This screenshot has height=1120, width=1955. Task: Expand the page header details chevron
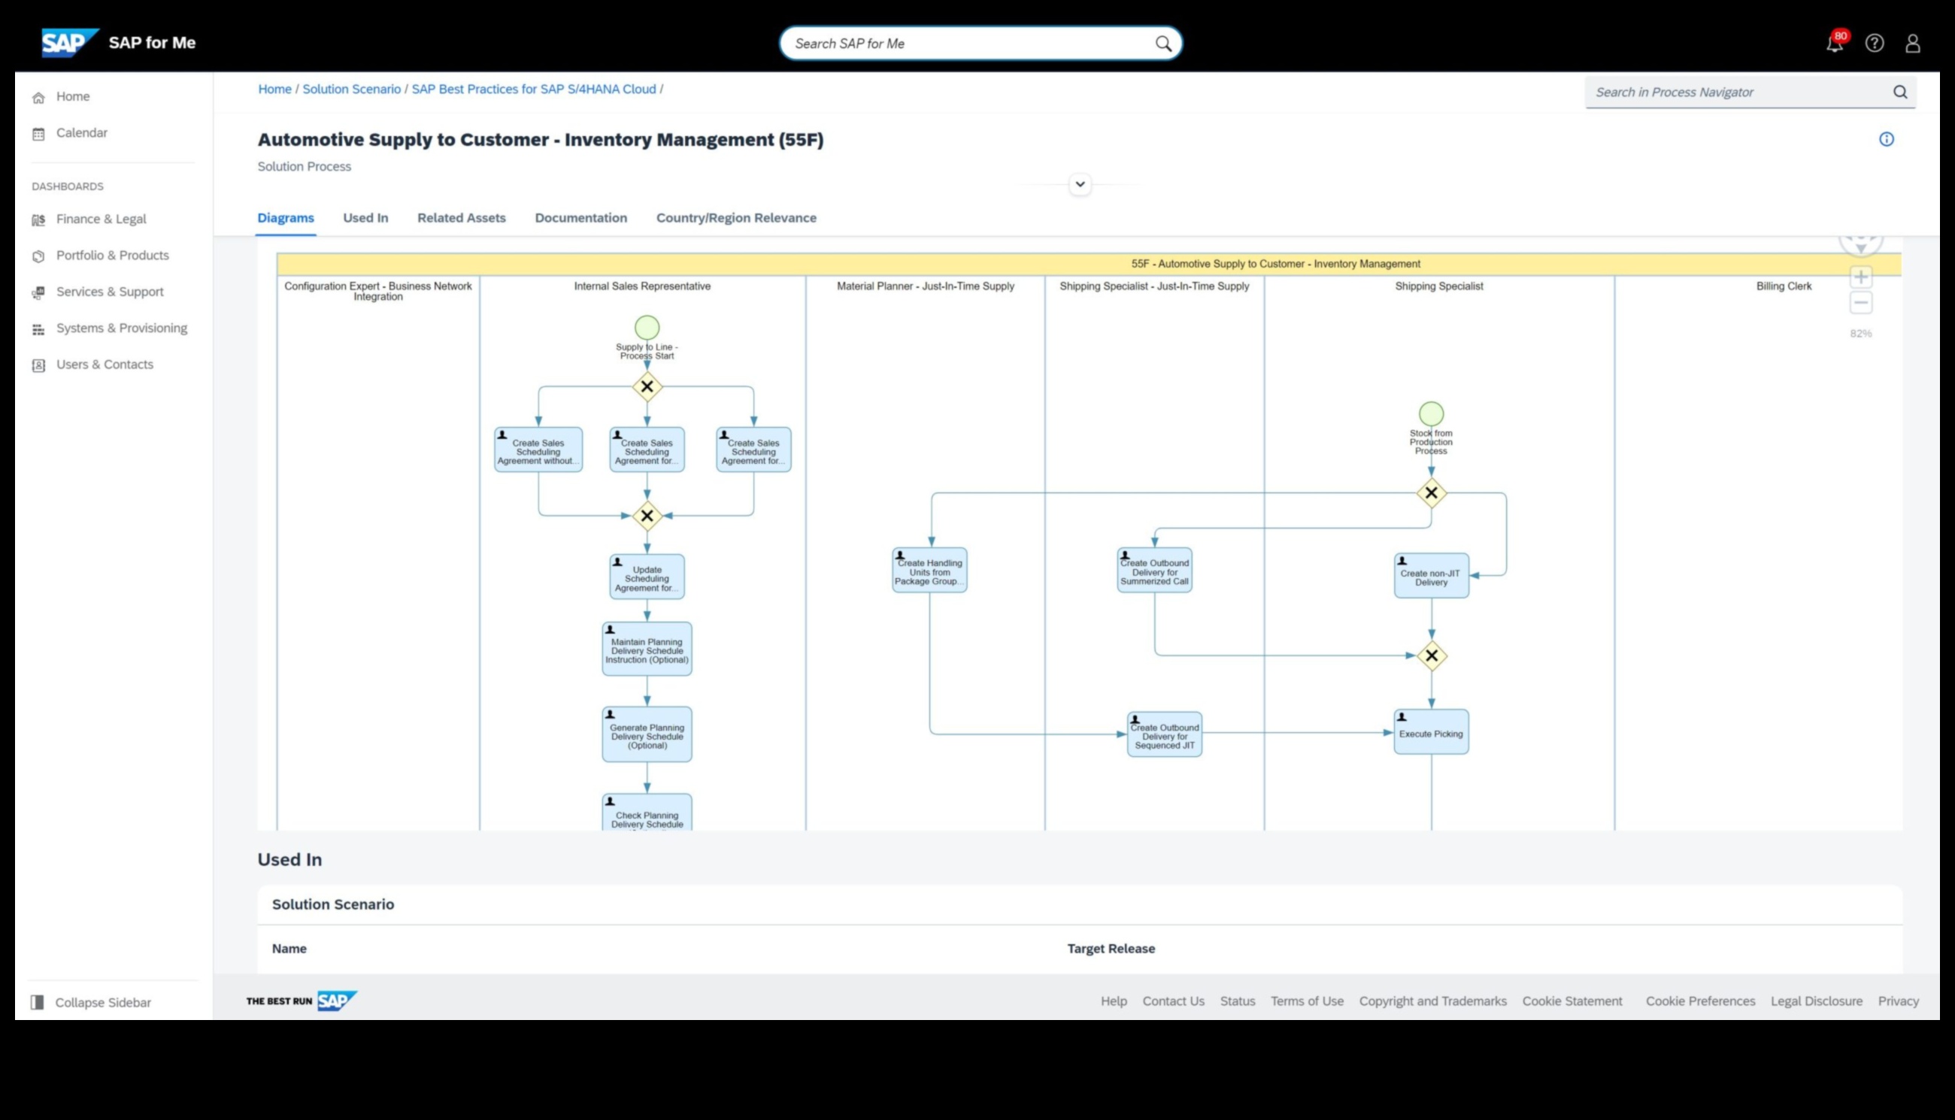coord(1080,184)
